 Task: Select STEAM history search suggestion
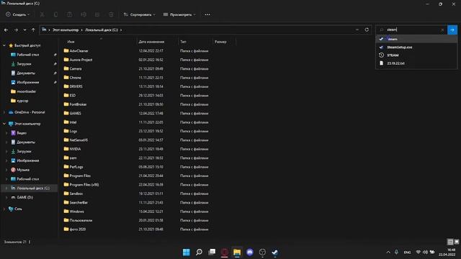pyautogui.click(x=416, y=55)
